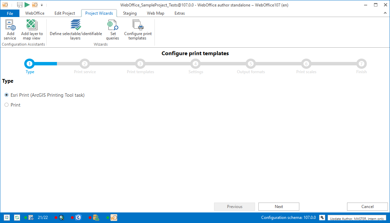Switch to the Extras tab
Viewport: 390px width, 223px height.
180,13
